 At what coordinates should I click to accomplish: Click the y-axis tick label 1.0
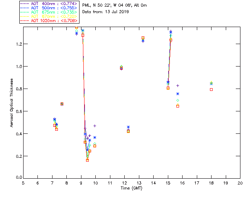point(19,67)
